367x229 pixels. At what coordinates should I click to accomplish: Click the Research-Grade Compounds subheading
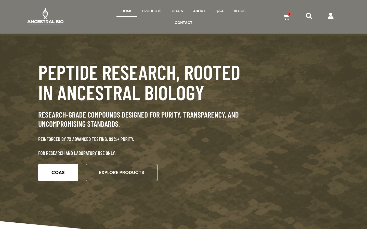pos(138,119)
